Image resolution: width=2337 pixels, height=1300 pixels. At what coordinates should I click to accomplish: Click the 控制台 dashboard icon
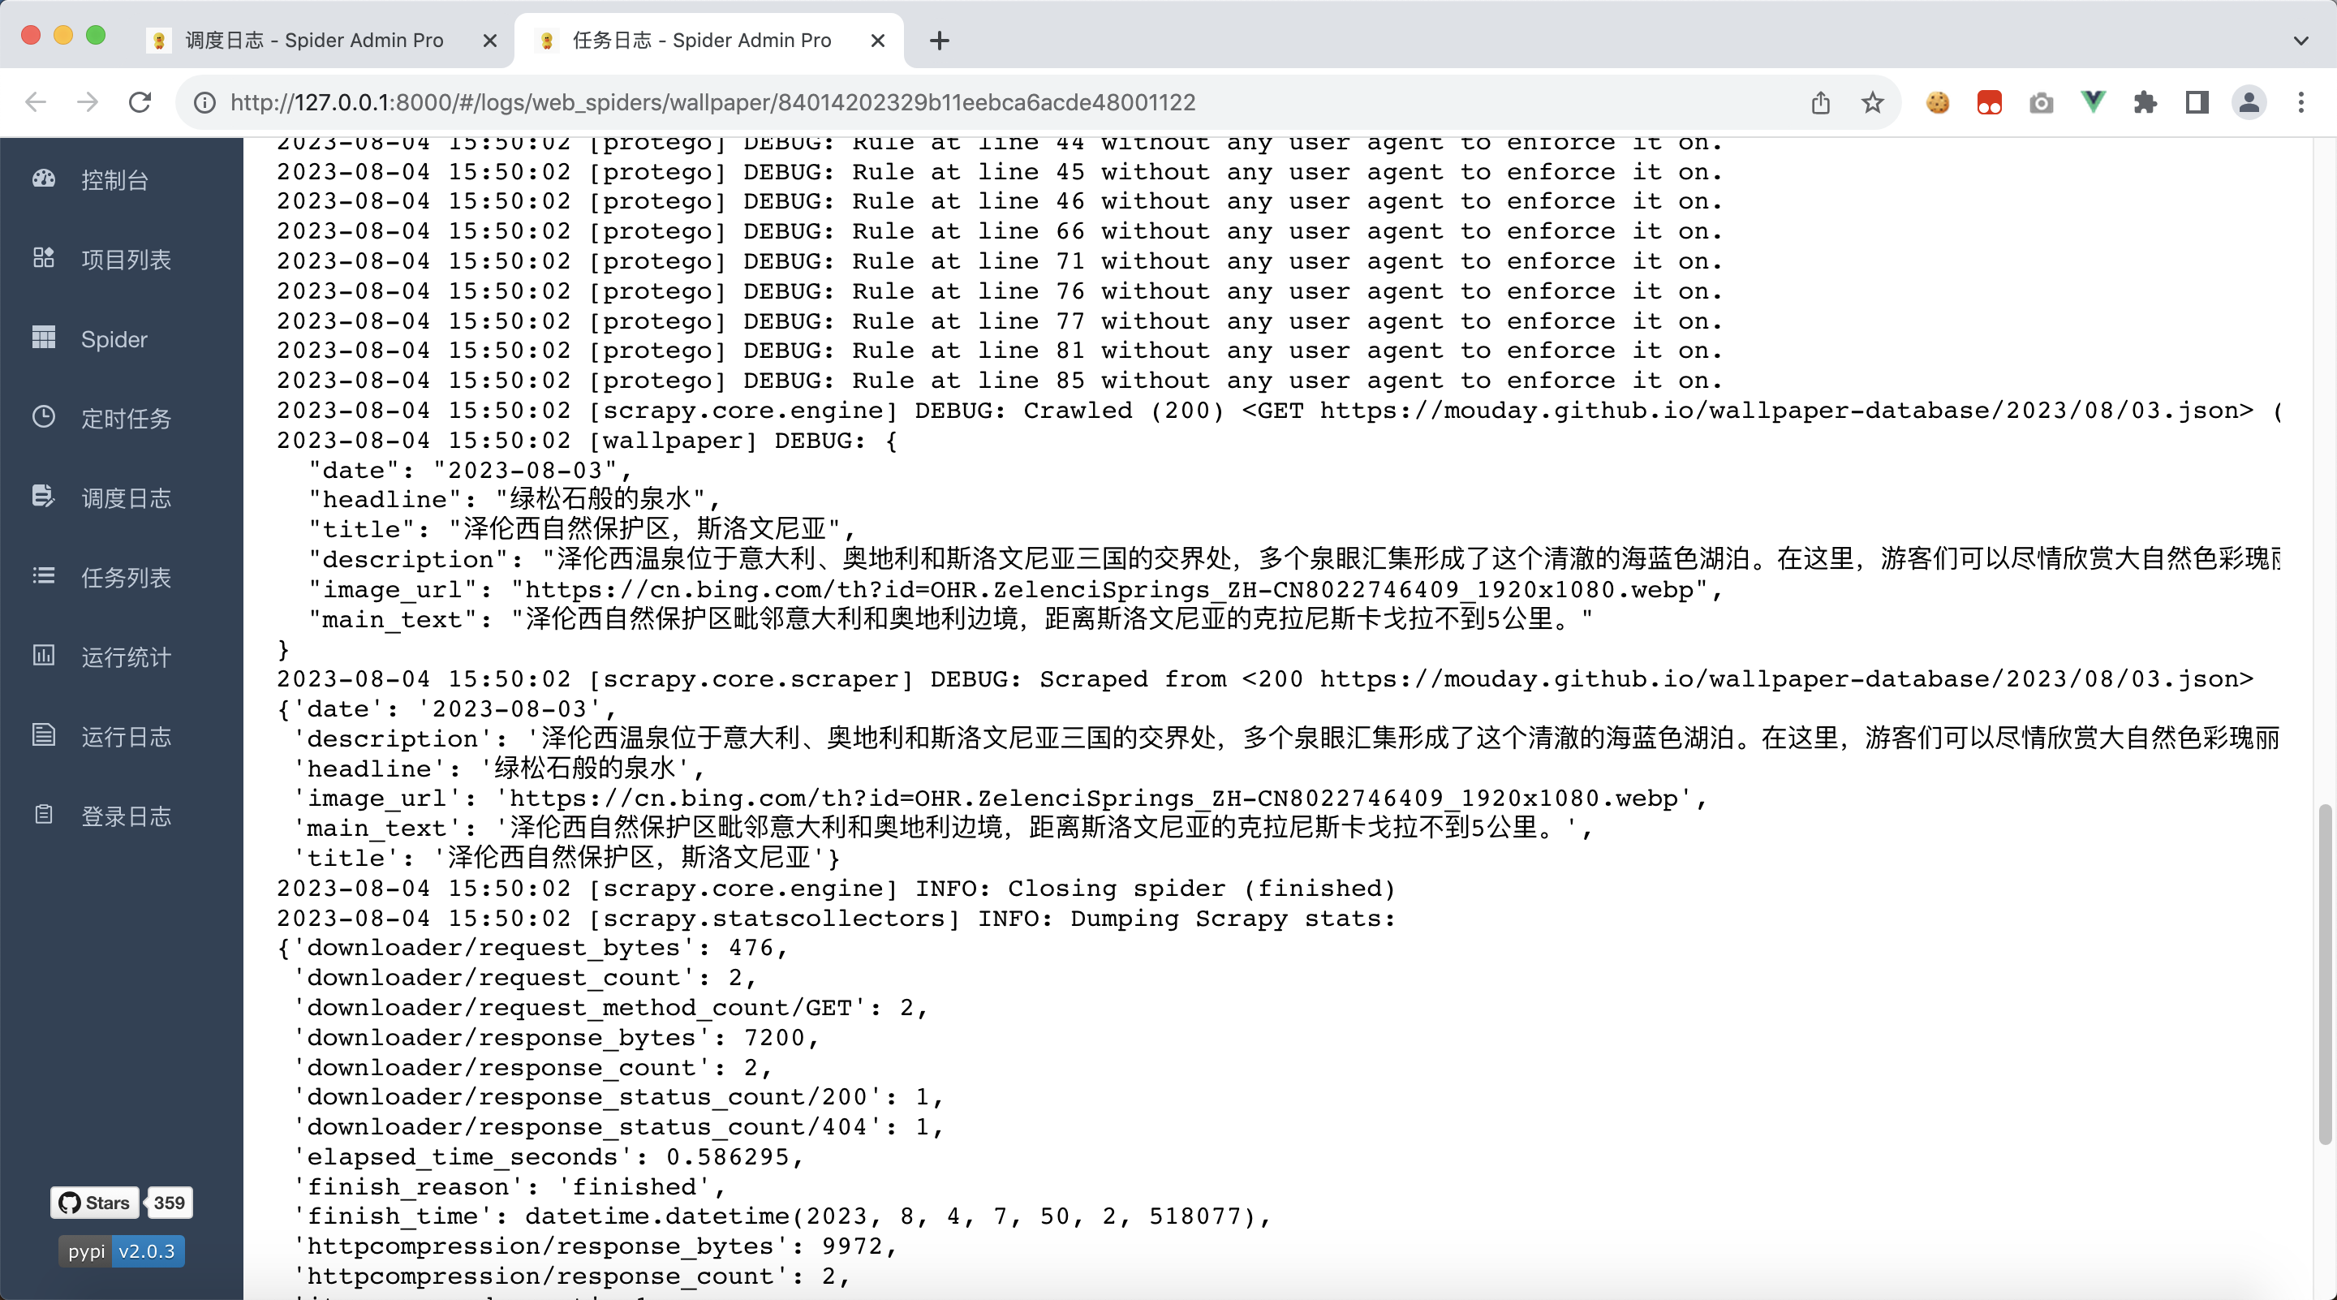pyautogui.click(x=45, y=179)
